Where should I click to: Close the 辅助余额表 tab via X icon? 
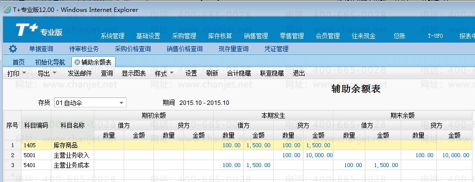tap(77, 62)
